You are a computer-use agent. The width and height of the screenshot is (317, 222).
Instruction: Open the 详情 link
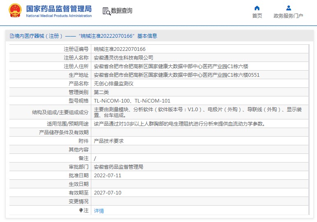coord(99,211)
